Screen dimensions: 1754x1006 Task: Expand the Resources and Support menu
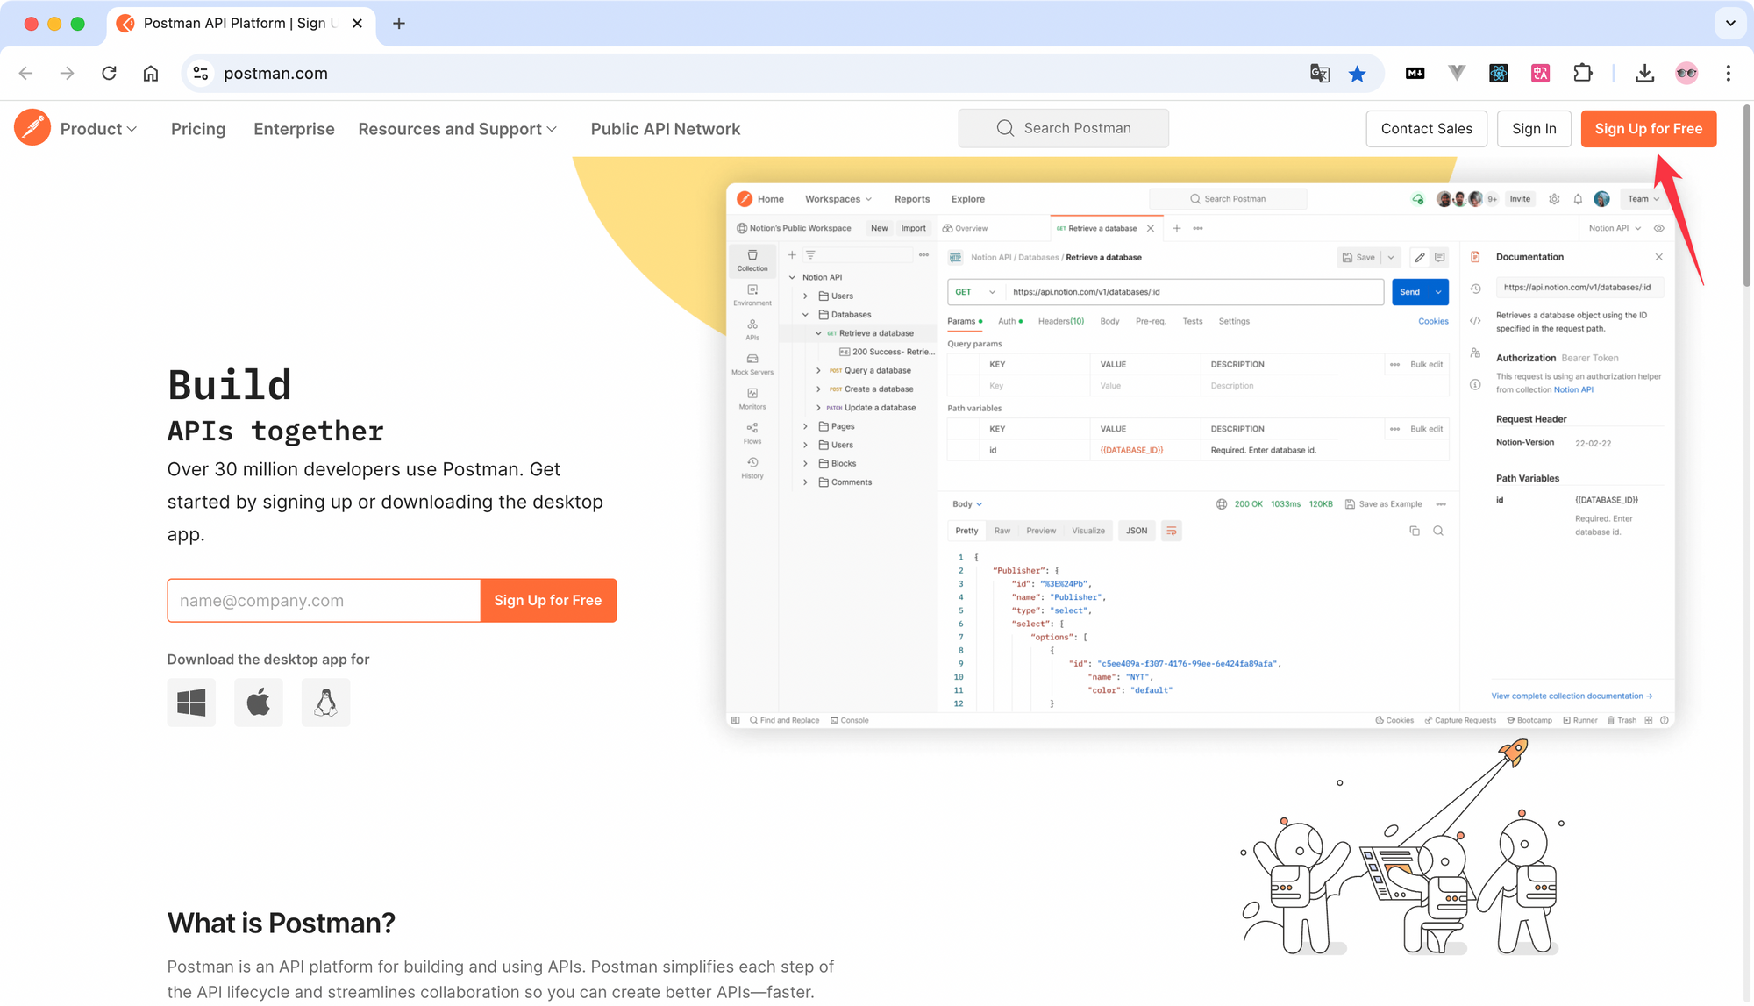point(458,129)
